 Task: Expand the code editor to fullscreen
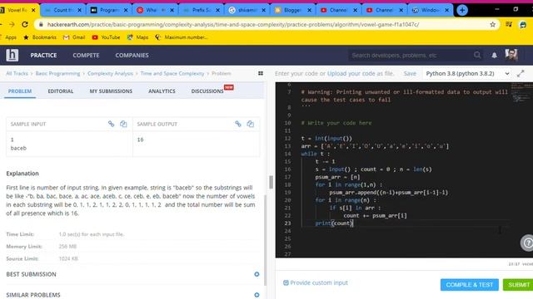pos(521,73)
